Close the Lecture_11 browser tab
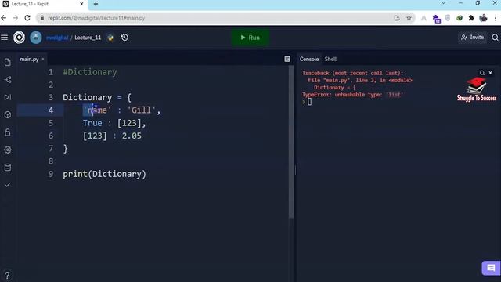 [81, 4]
